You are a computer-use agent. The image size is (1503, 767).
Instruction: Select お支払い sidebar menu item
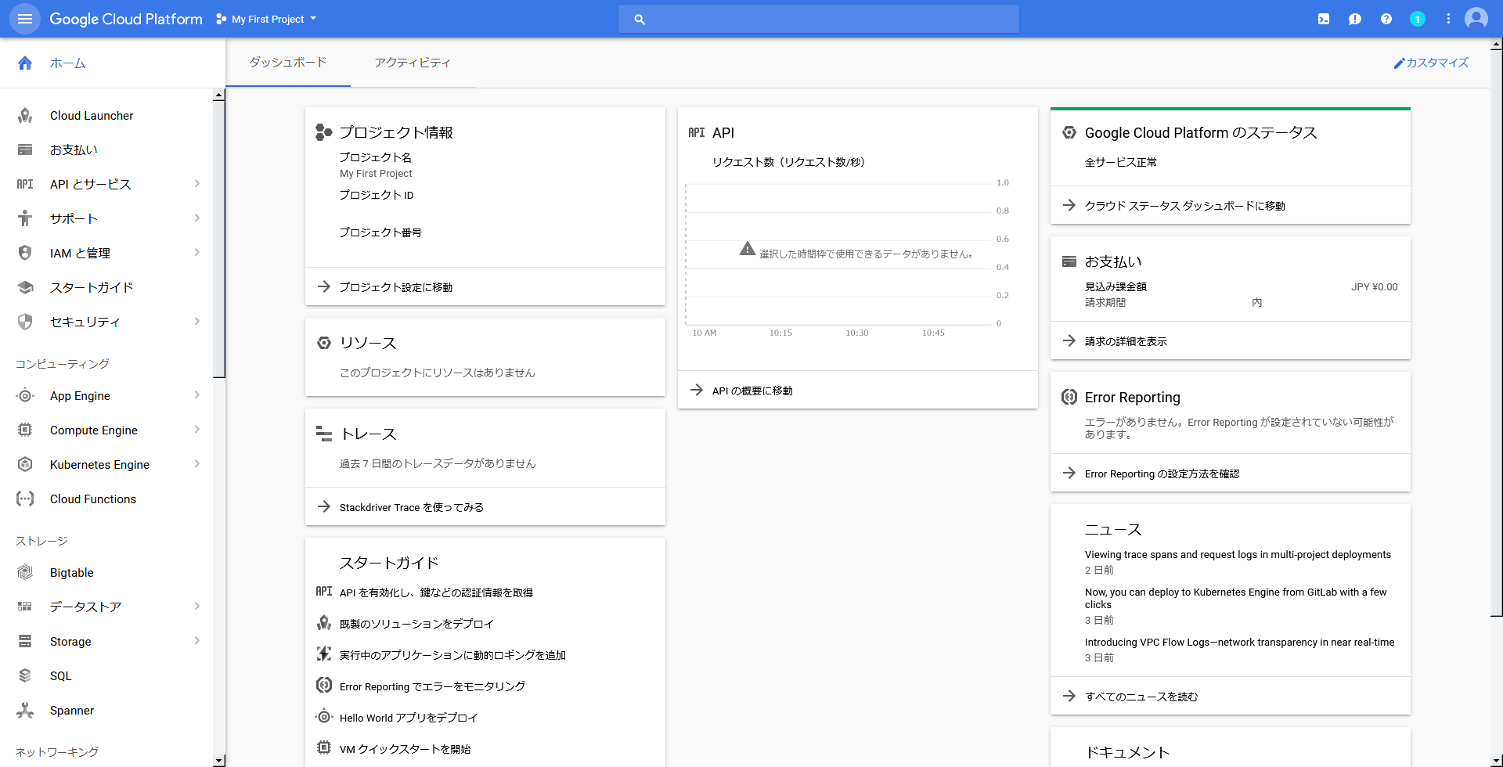click(x=106, y=149)
